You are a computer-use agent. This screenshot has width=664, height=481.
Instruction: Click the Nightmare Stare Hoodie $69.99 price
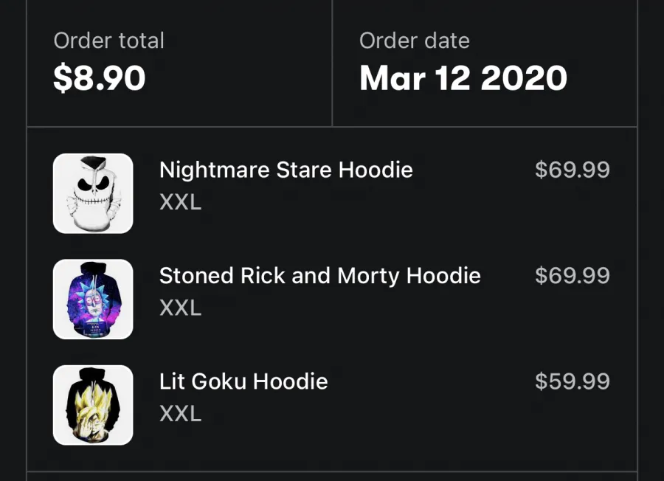click(572, 170)
